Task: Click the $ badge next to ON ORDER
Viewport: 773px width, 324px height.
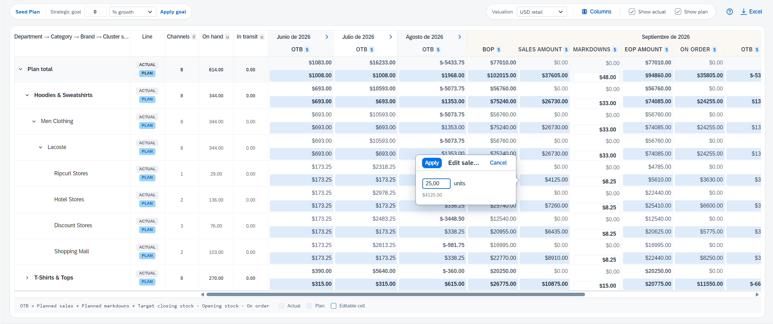Action: [714, 49]
